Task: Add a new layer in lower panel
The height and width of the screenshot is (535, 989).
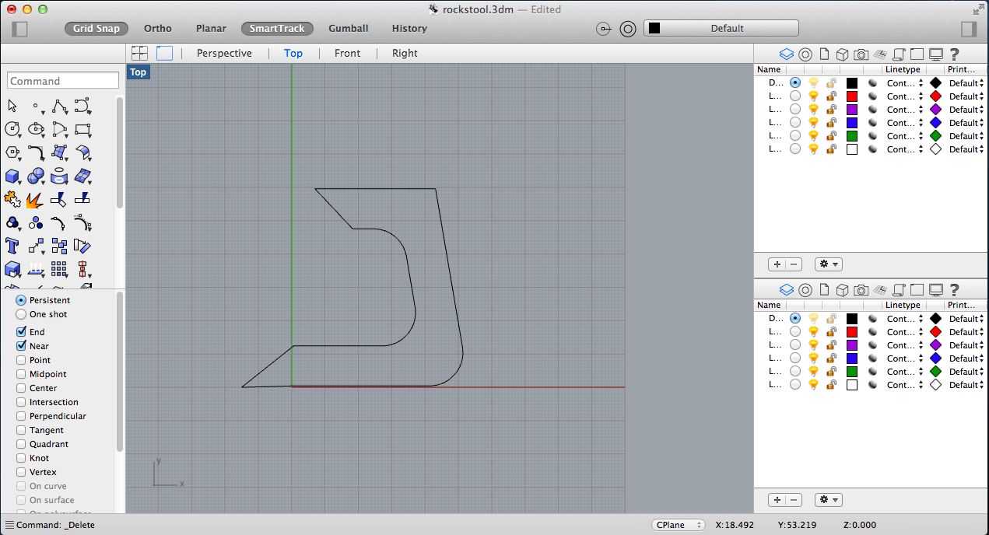Action: [777, 500]
